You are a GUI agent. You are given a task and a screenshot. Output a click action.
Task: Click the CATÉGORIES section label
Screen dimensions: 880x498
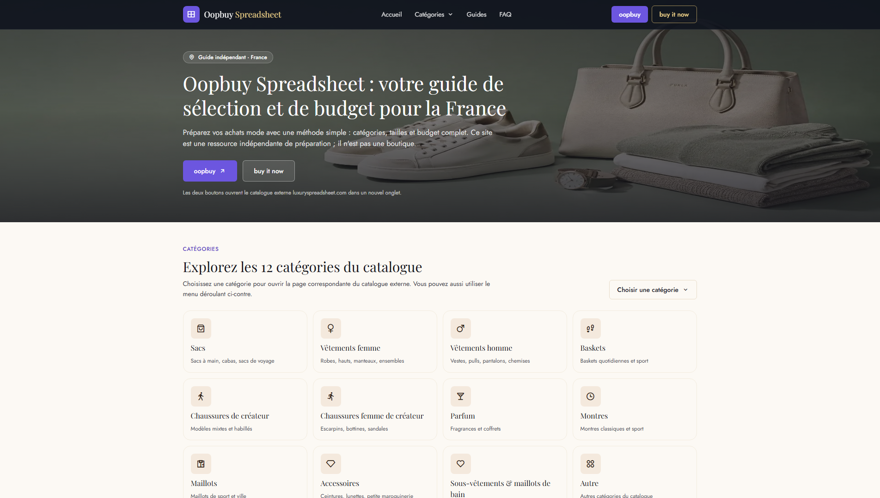pyautogui.click(x=201, y=249)
